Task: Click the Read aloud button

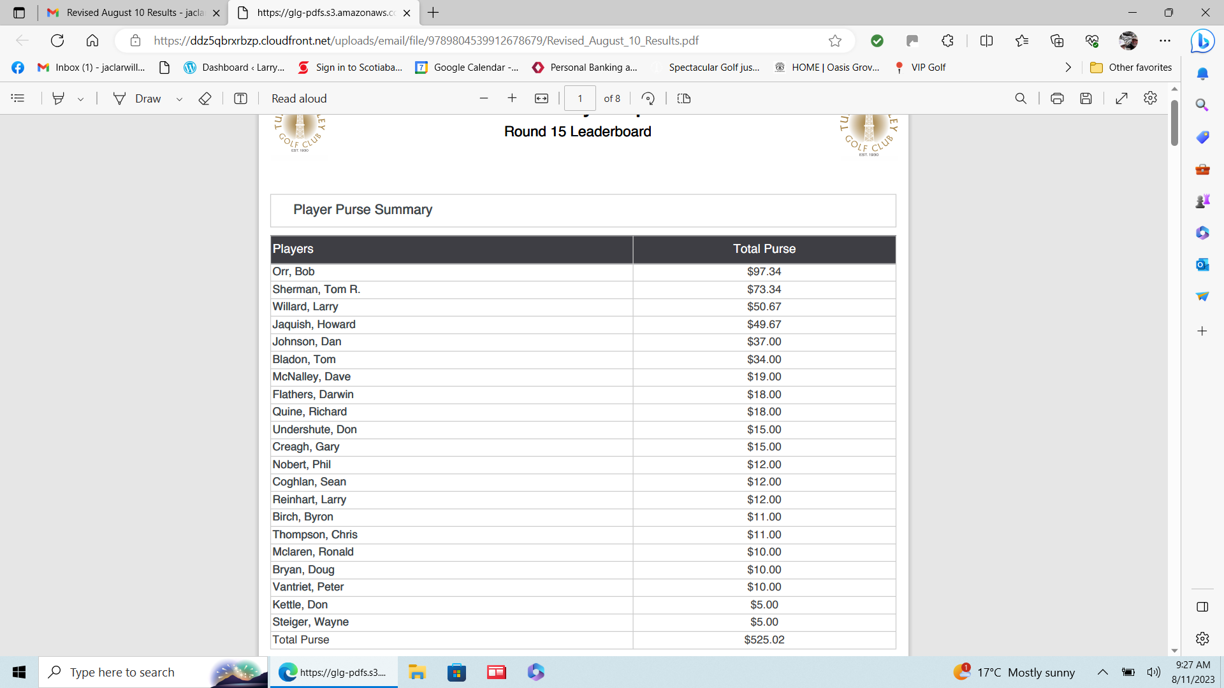Action: point(299,98)
